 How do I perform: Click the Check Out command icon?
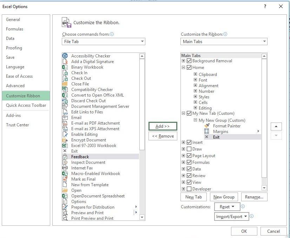pyautogui.click(x=65, y=78)
